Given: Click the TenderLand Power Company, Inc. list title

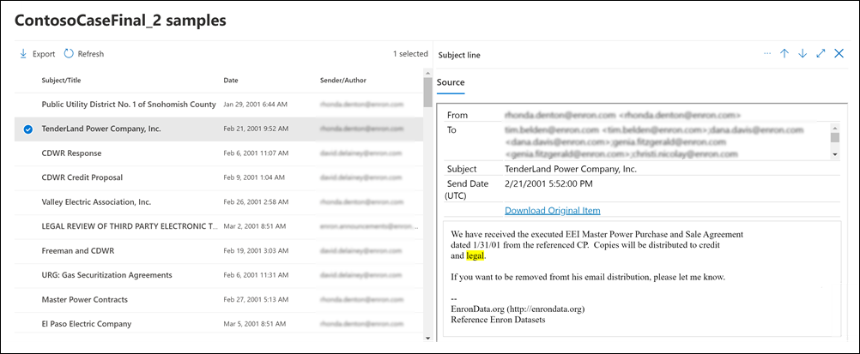Looking at the screenshot, I should 101,129.
